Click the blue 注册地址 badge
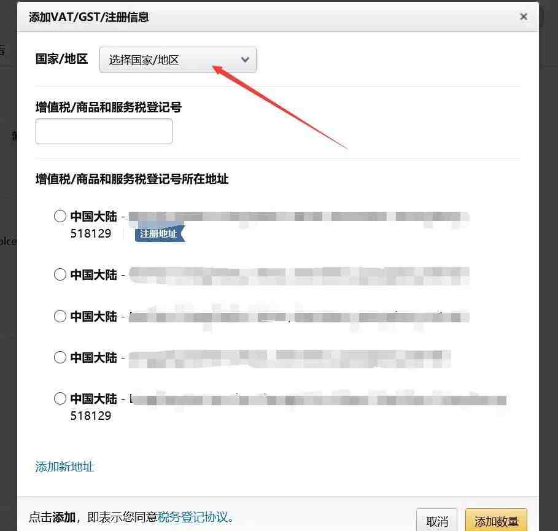This screenshot has height=531, width=558. coord(160,234)
